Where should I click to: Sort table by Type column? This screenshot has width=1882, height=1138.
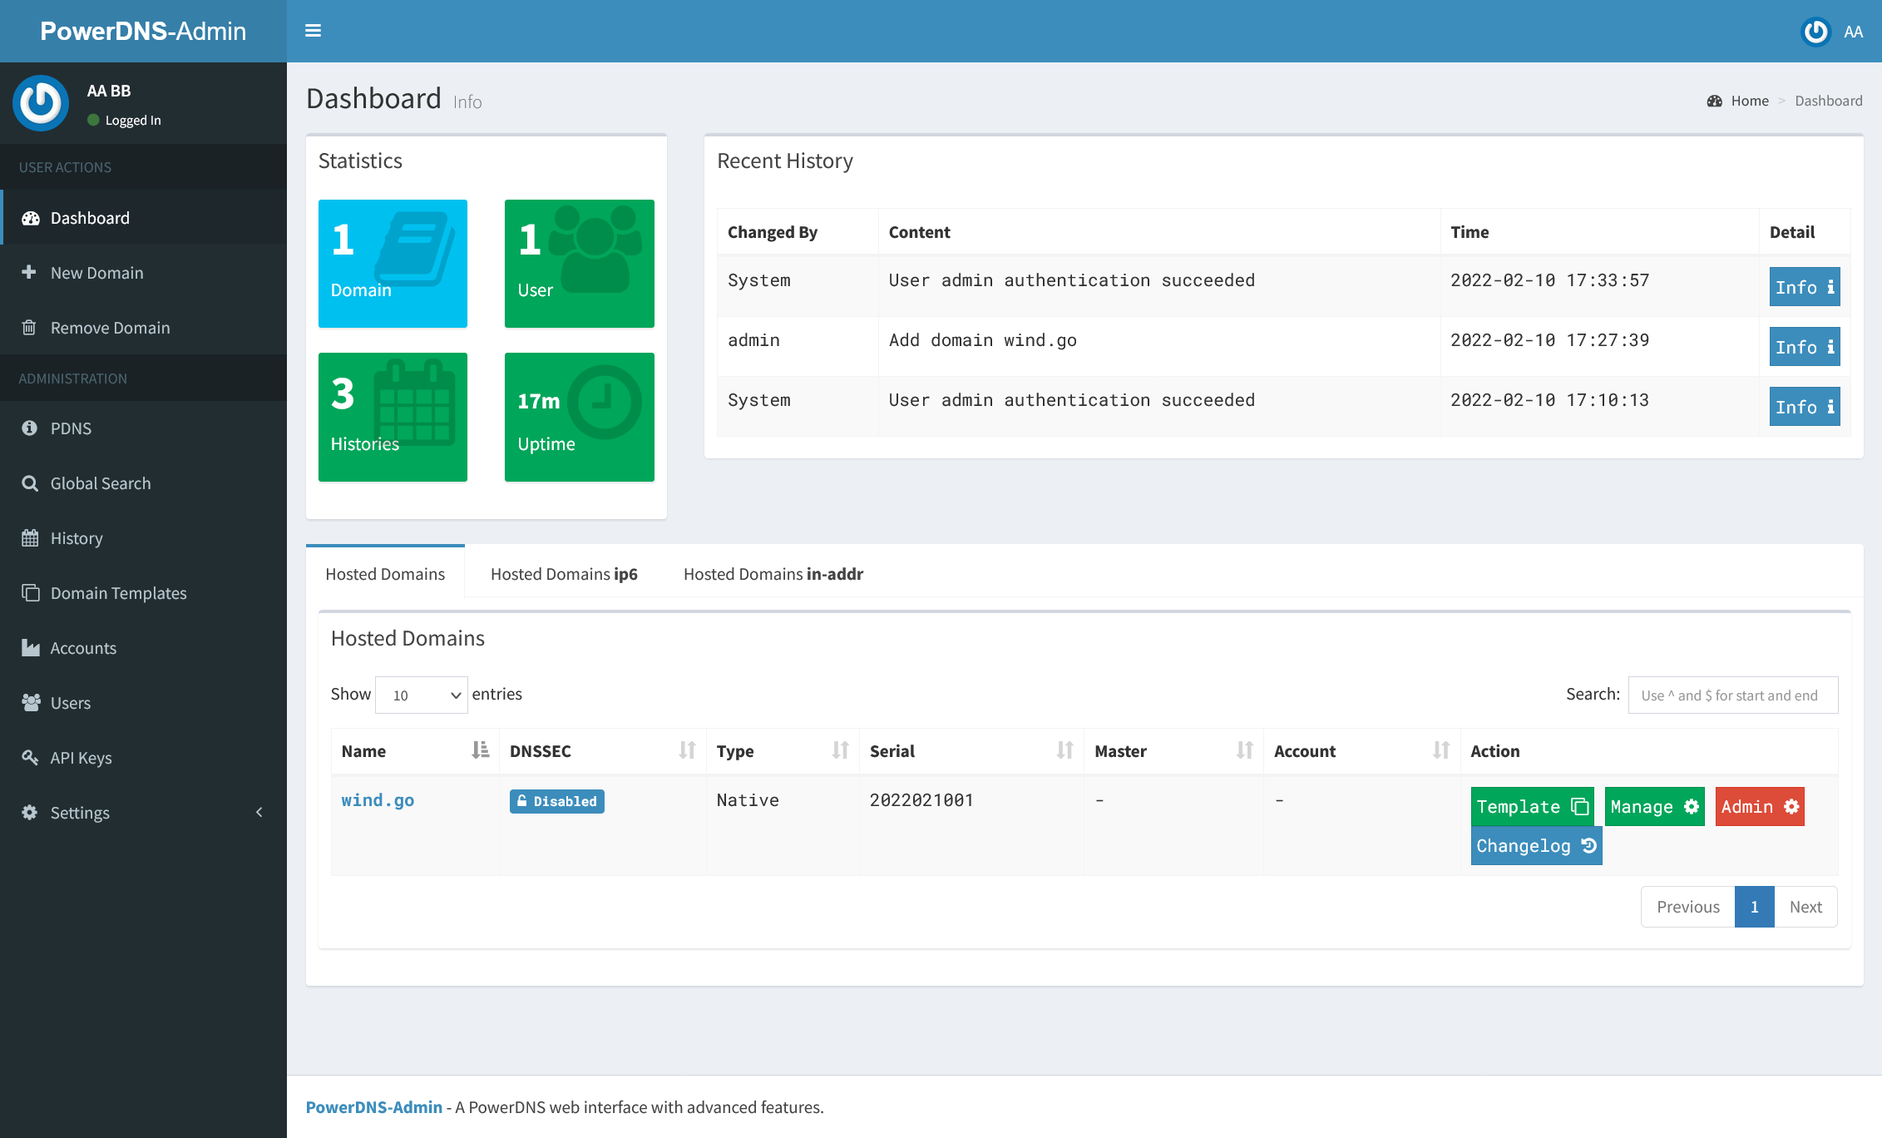point(783,751)
